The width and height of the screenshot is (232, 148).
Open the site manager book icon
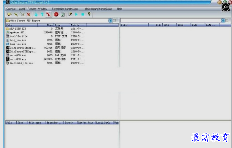tap(9, 14)
